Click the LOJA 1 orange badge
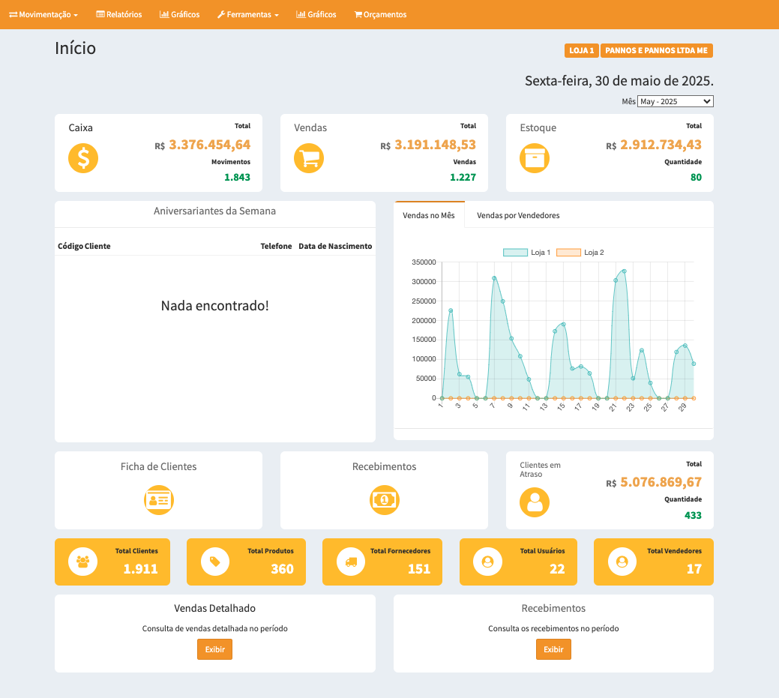 click(581, 51)
